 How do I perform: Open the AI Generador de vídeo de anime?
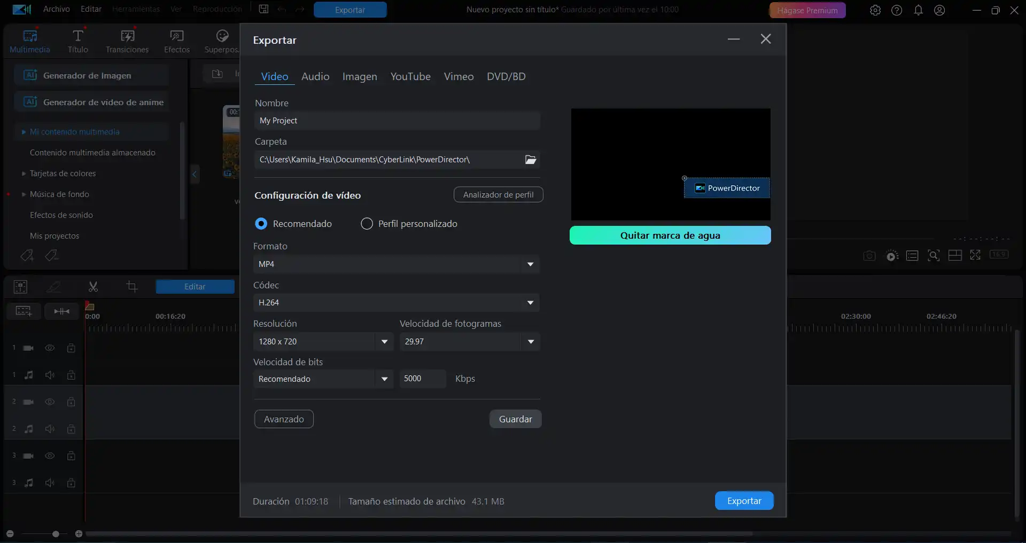click(x=91, y=102)
